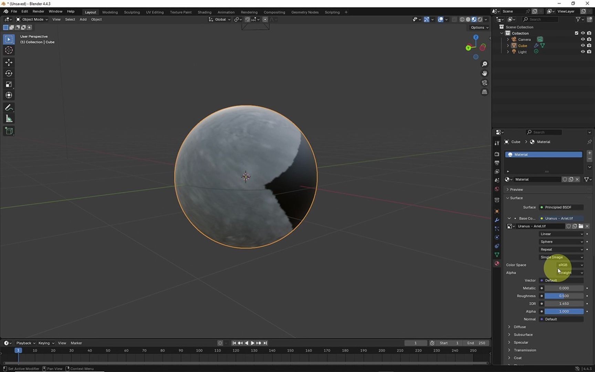
Task: Click the Base Color Uranus - Ariel.tif link
Action: tap(561, 218)
